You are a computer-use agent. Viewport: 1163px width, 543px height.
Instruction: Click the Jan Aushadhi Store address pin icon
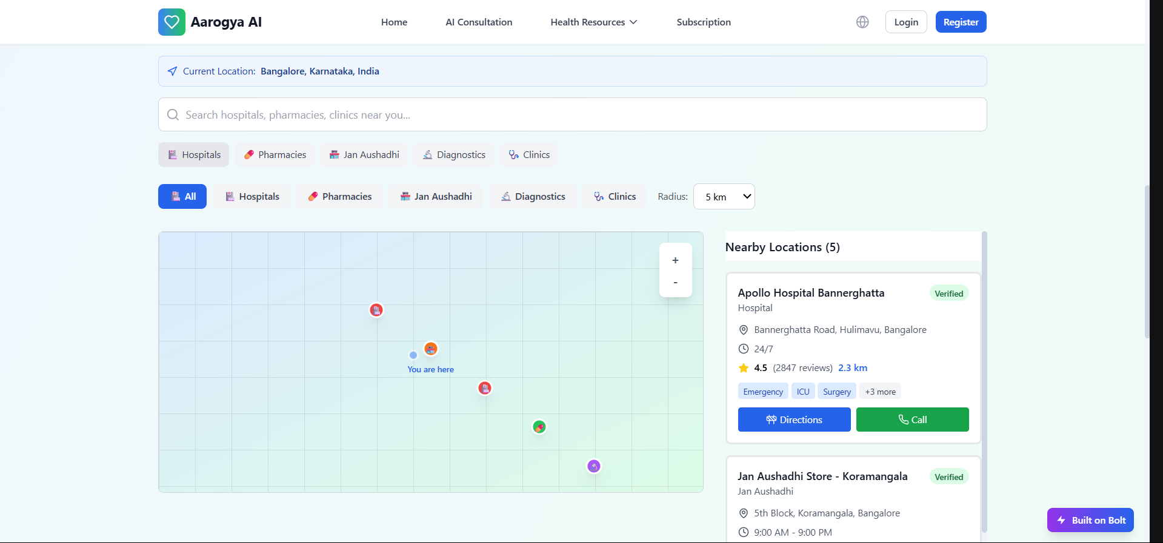coord(744,513)
